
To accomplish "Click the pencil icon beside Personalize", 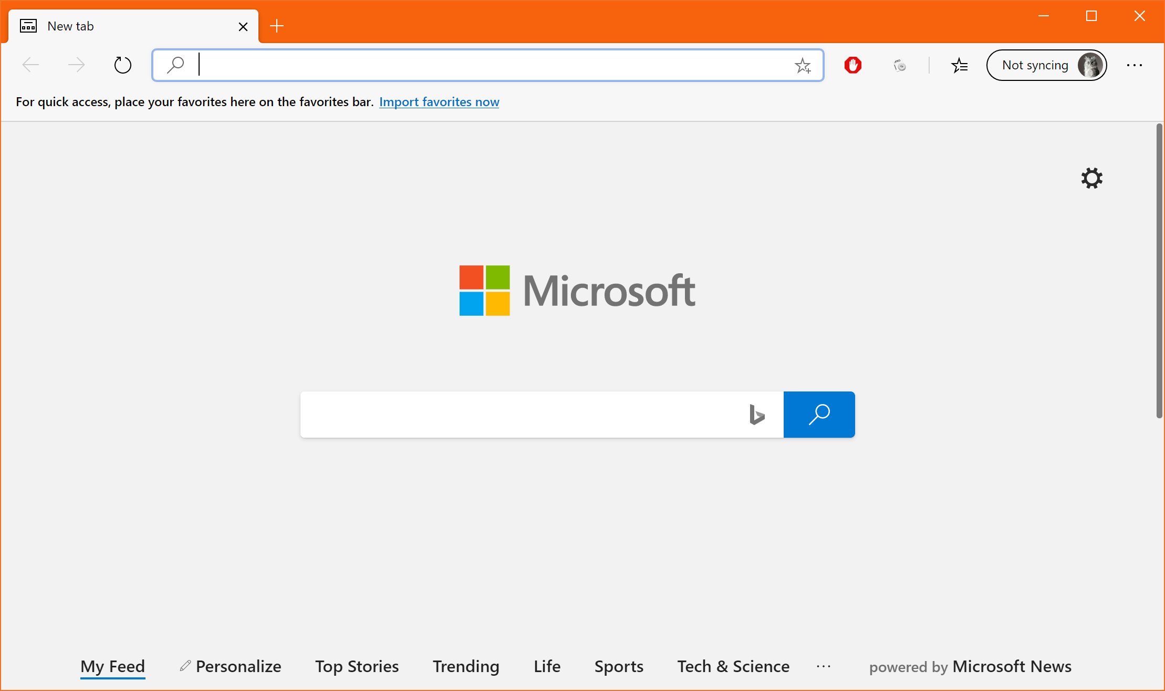I will click(185, 666).
